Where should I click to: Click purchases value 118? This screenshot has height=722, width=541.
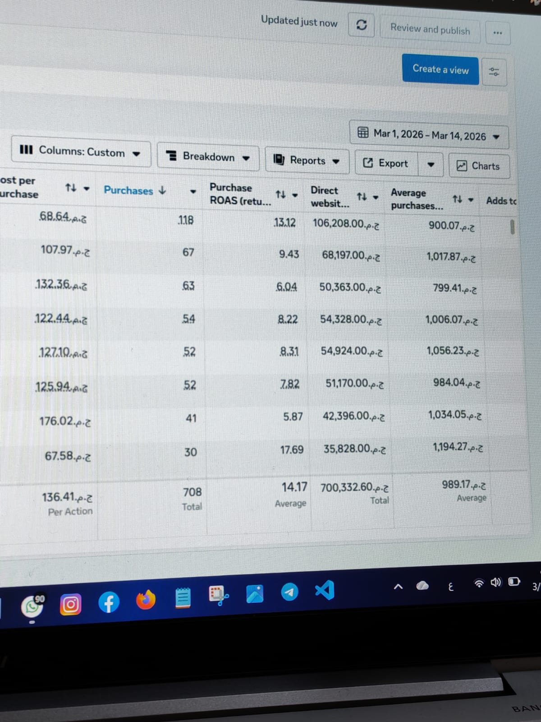186,220
